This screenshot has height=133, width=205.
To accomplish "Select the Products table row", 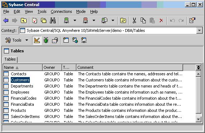I will point(93,110).
